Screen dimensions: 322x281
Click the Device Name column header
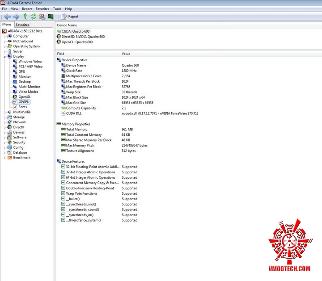(138, 25)
